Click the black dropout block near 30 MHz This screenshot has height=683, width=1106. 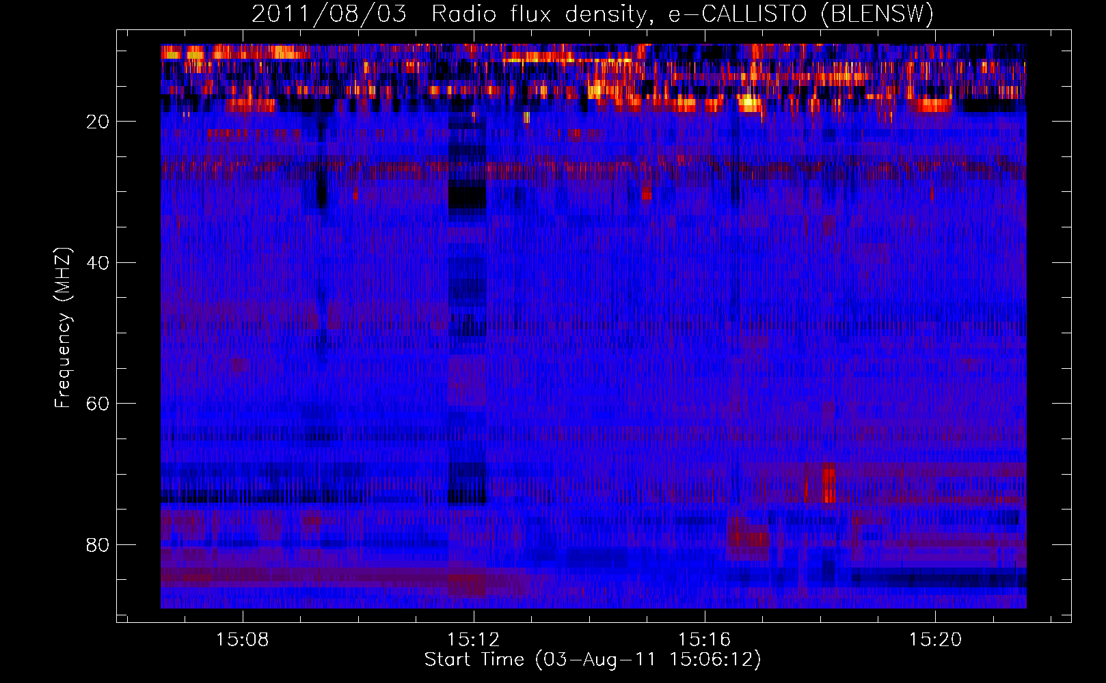[x=467, y=196]
